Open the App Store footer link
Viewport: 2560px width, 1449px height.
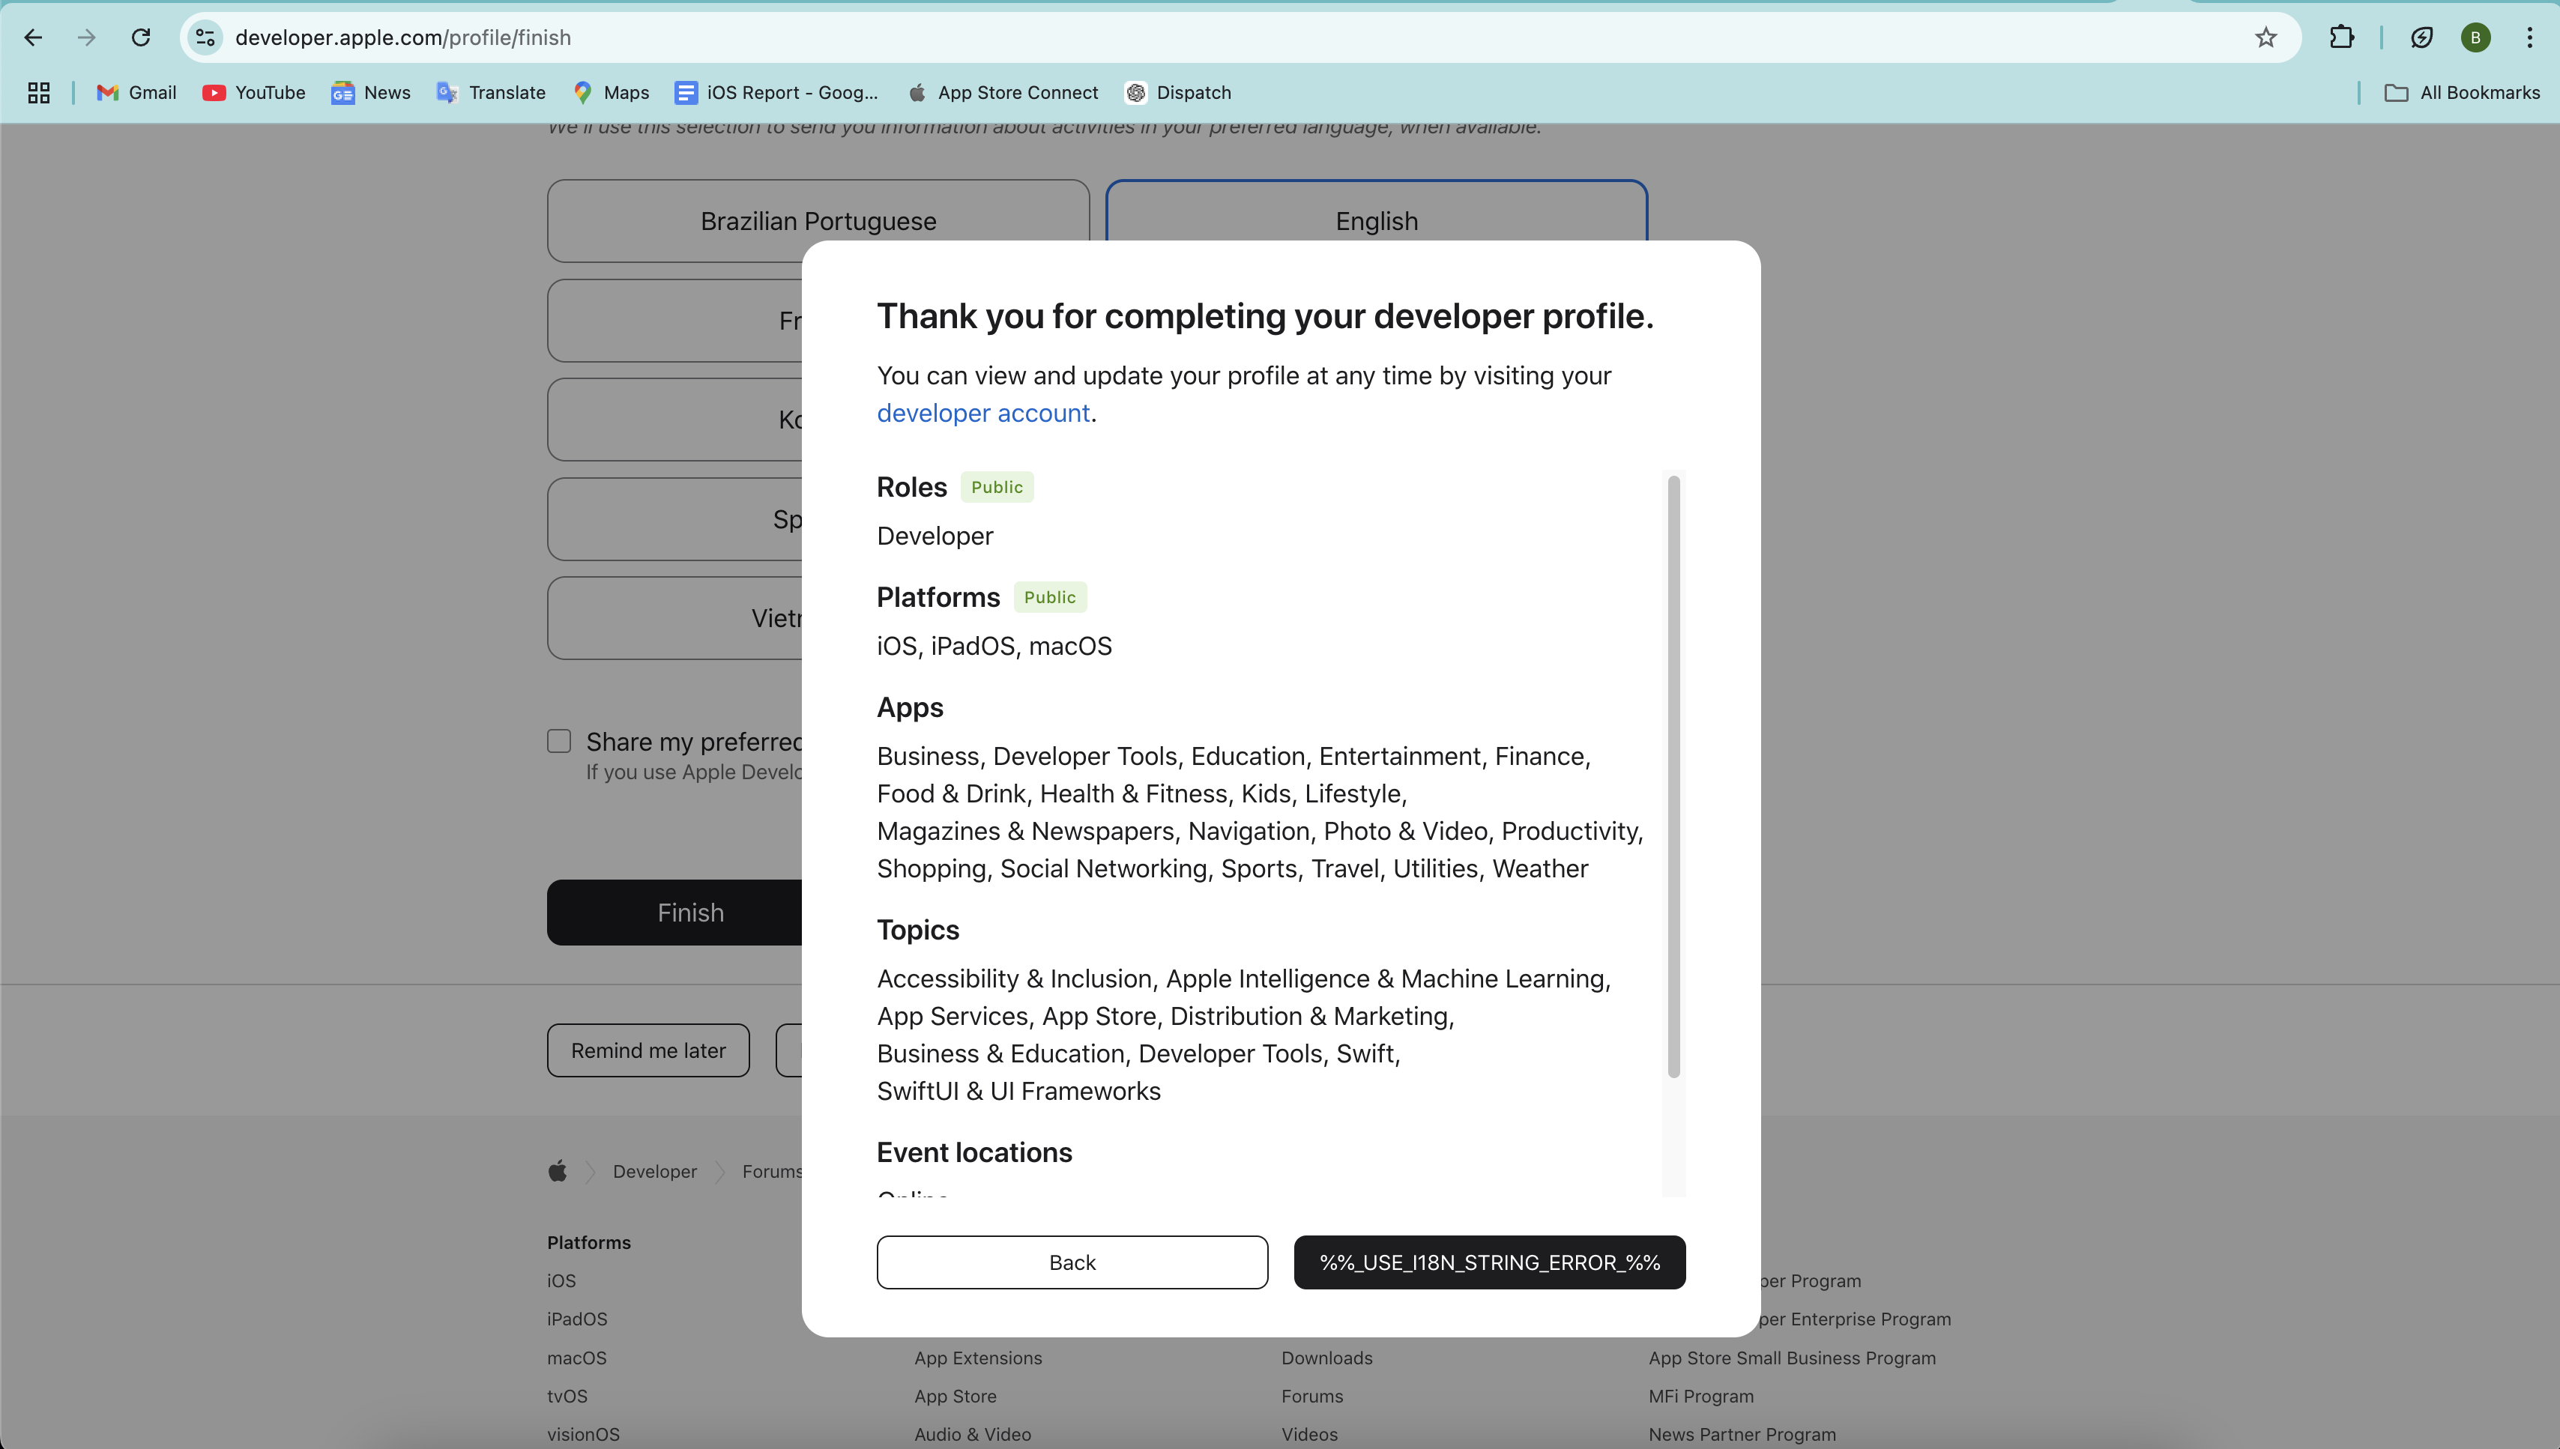tap(956, 1397)
